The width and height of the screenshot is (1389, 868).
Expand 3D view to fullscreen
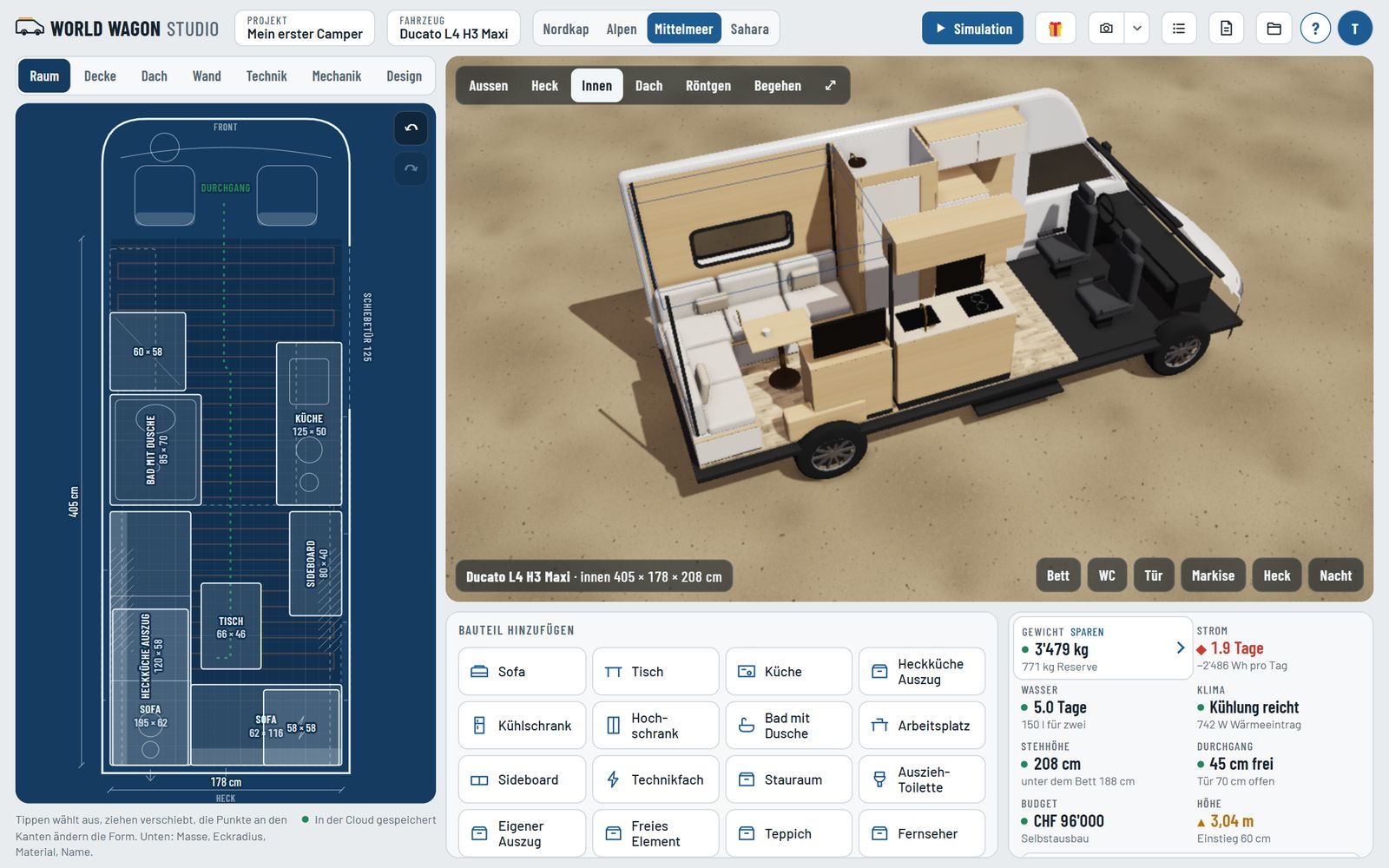click(830, 85)
